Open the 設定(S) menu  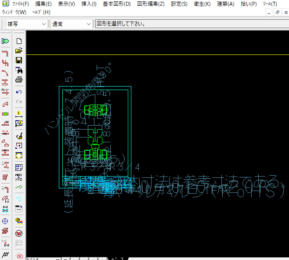[x=179, y=4]
